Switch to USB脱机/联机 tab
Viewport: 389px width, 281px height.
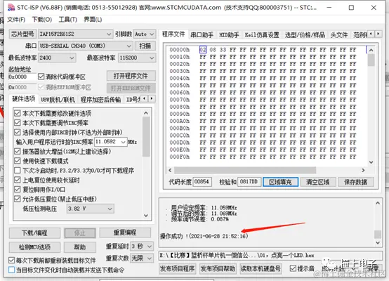[x=58, y=100]
